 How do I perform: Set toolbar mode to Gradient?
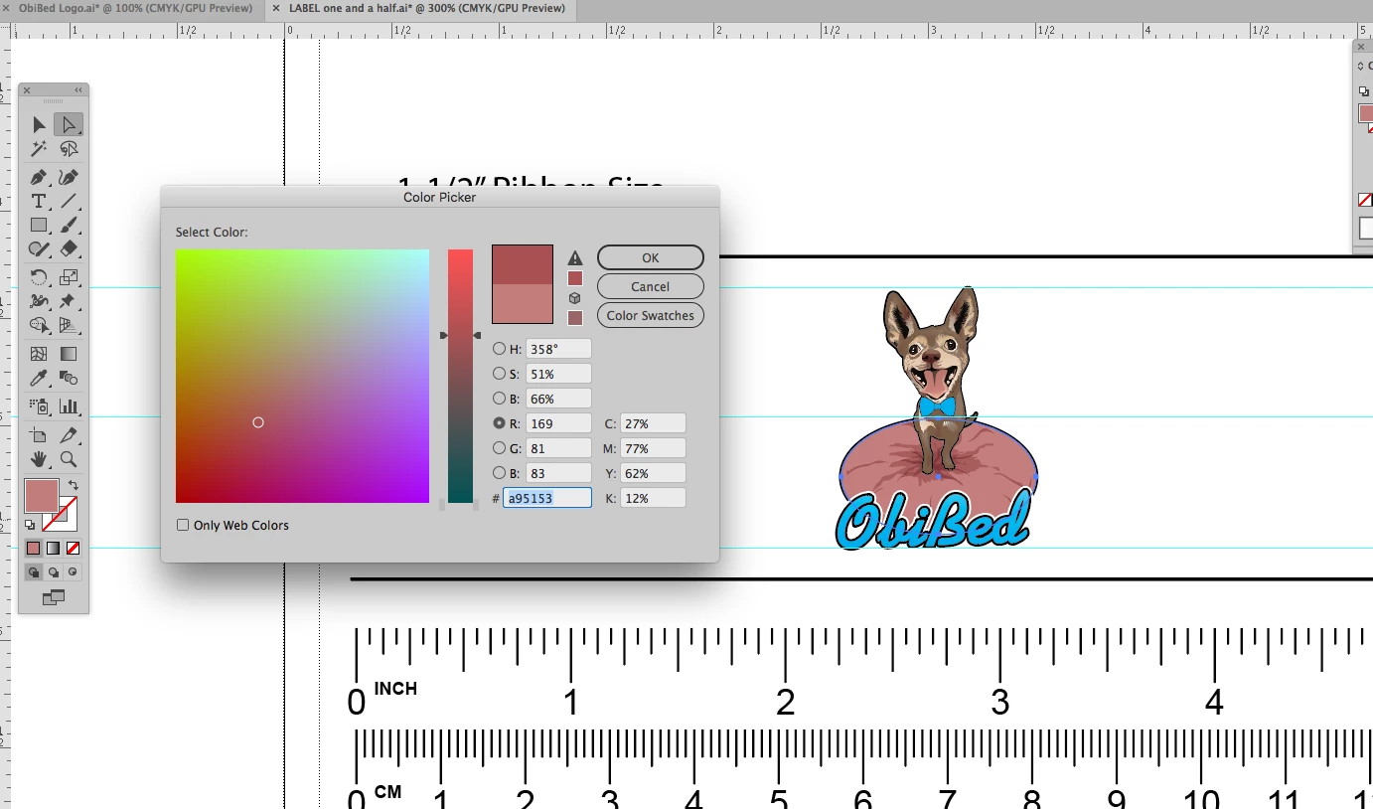pos(53,549)
